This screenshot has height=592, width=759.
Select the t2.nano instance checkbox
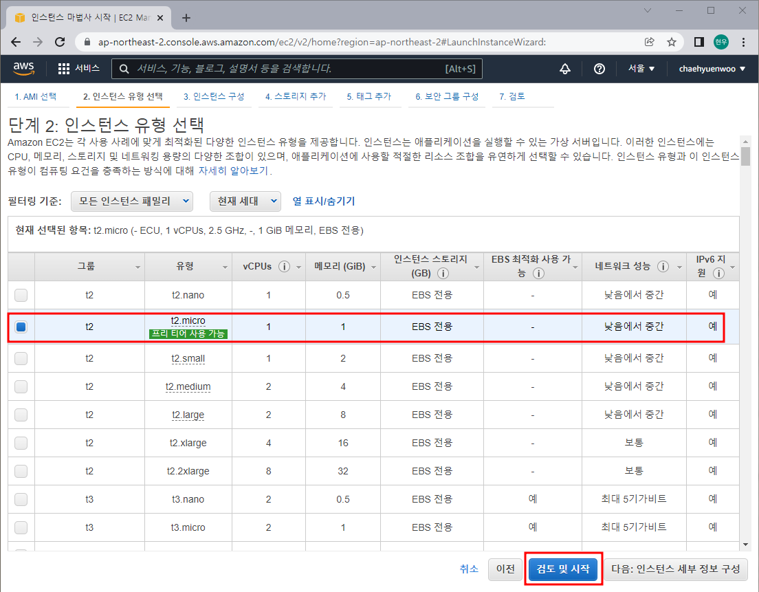point(21,295)
